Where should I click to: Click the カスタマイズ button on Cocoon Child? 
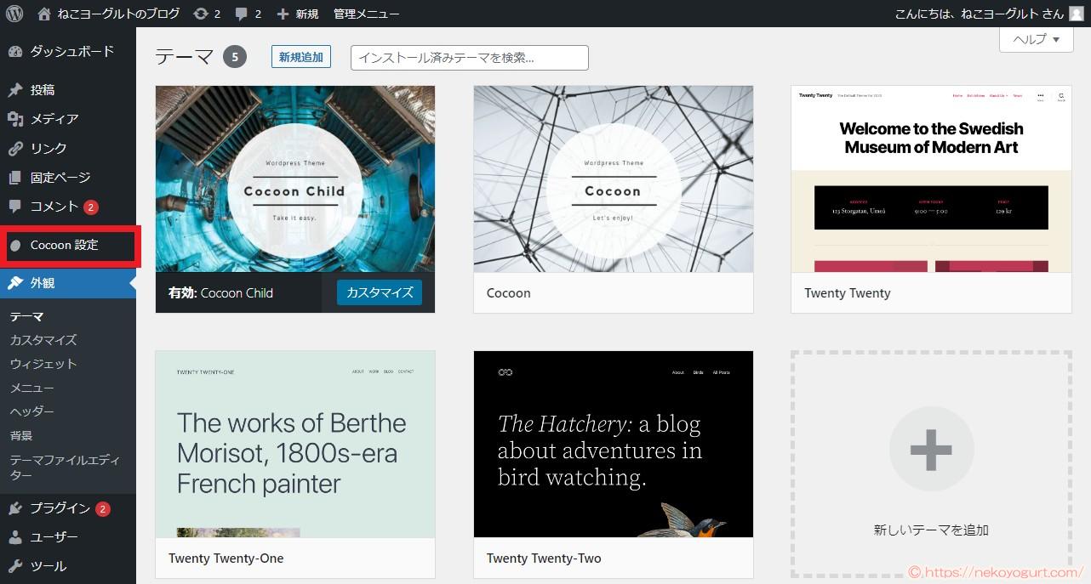(380, 292)
